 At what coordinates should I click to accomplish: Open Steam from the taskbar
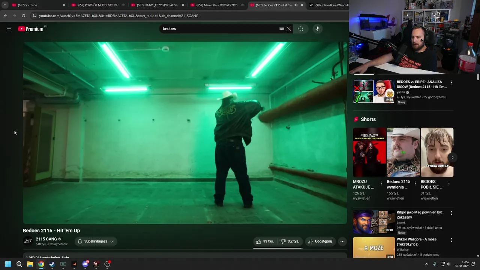tap(52, 264)
